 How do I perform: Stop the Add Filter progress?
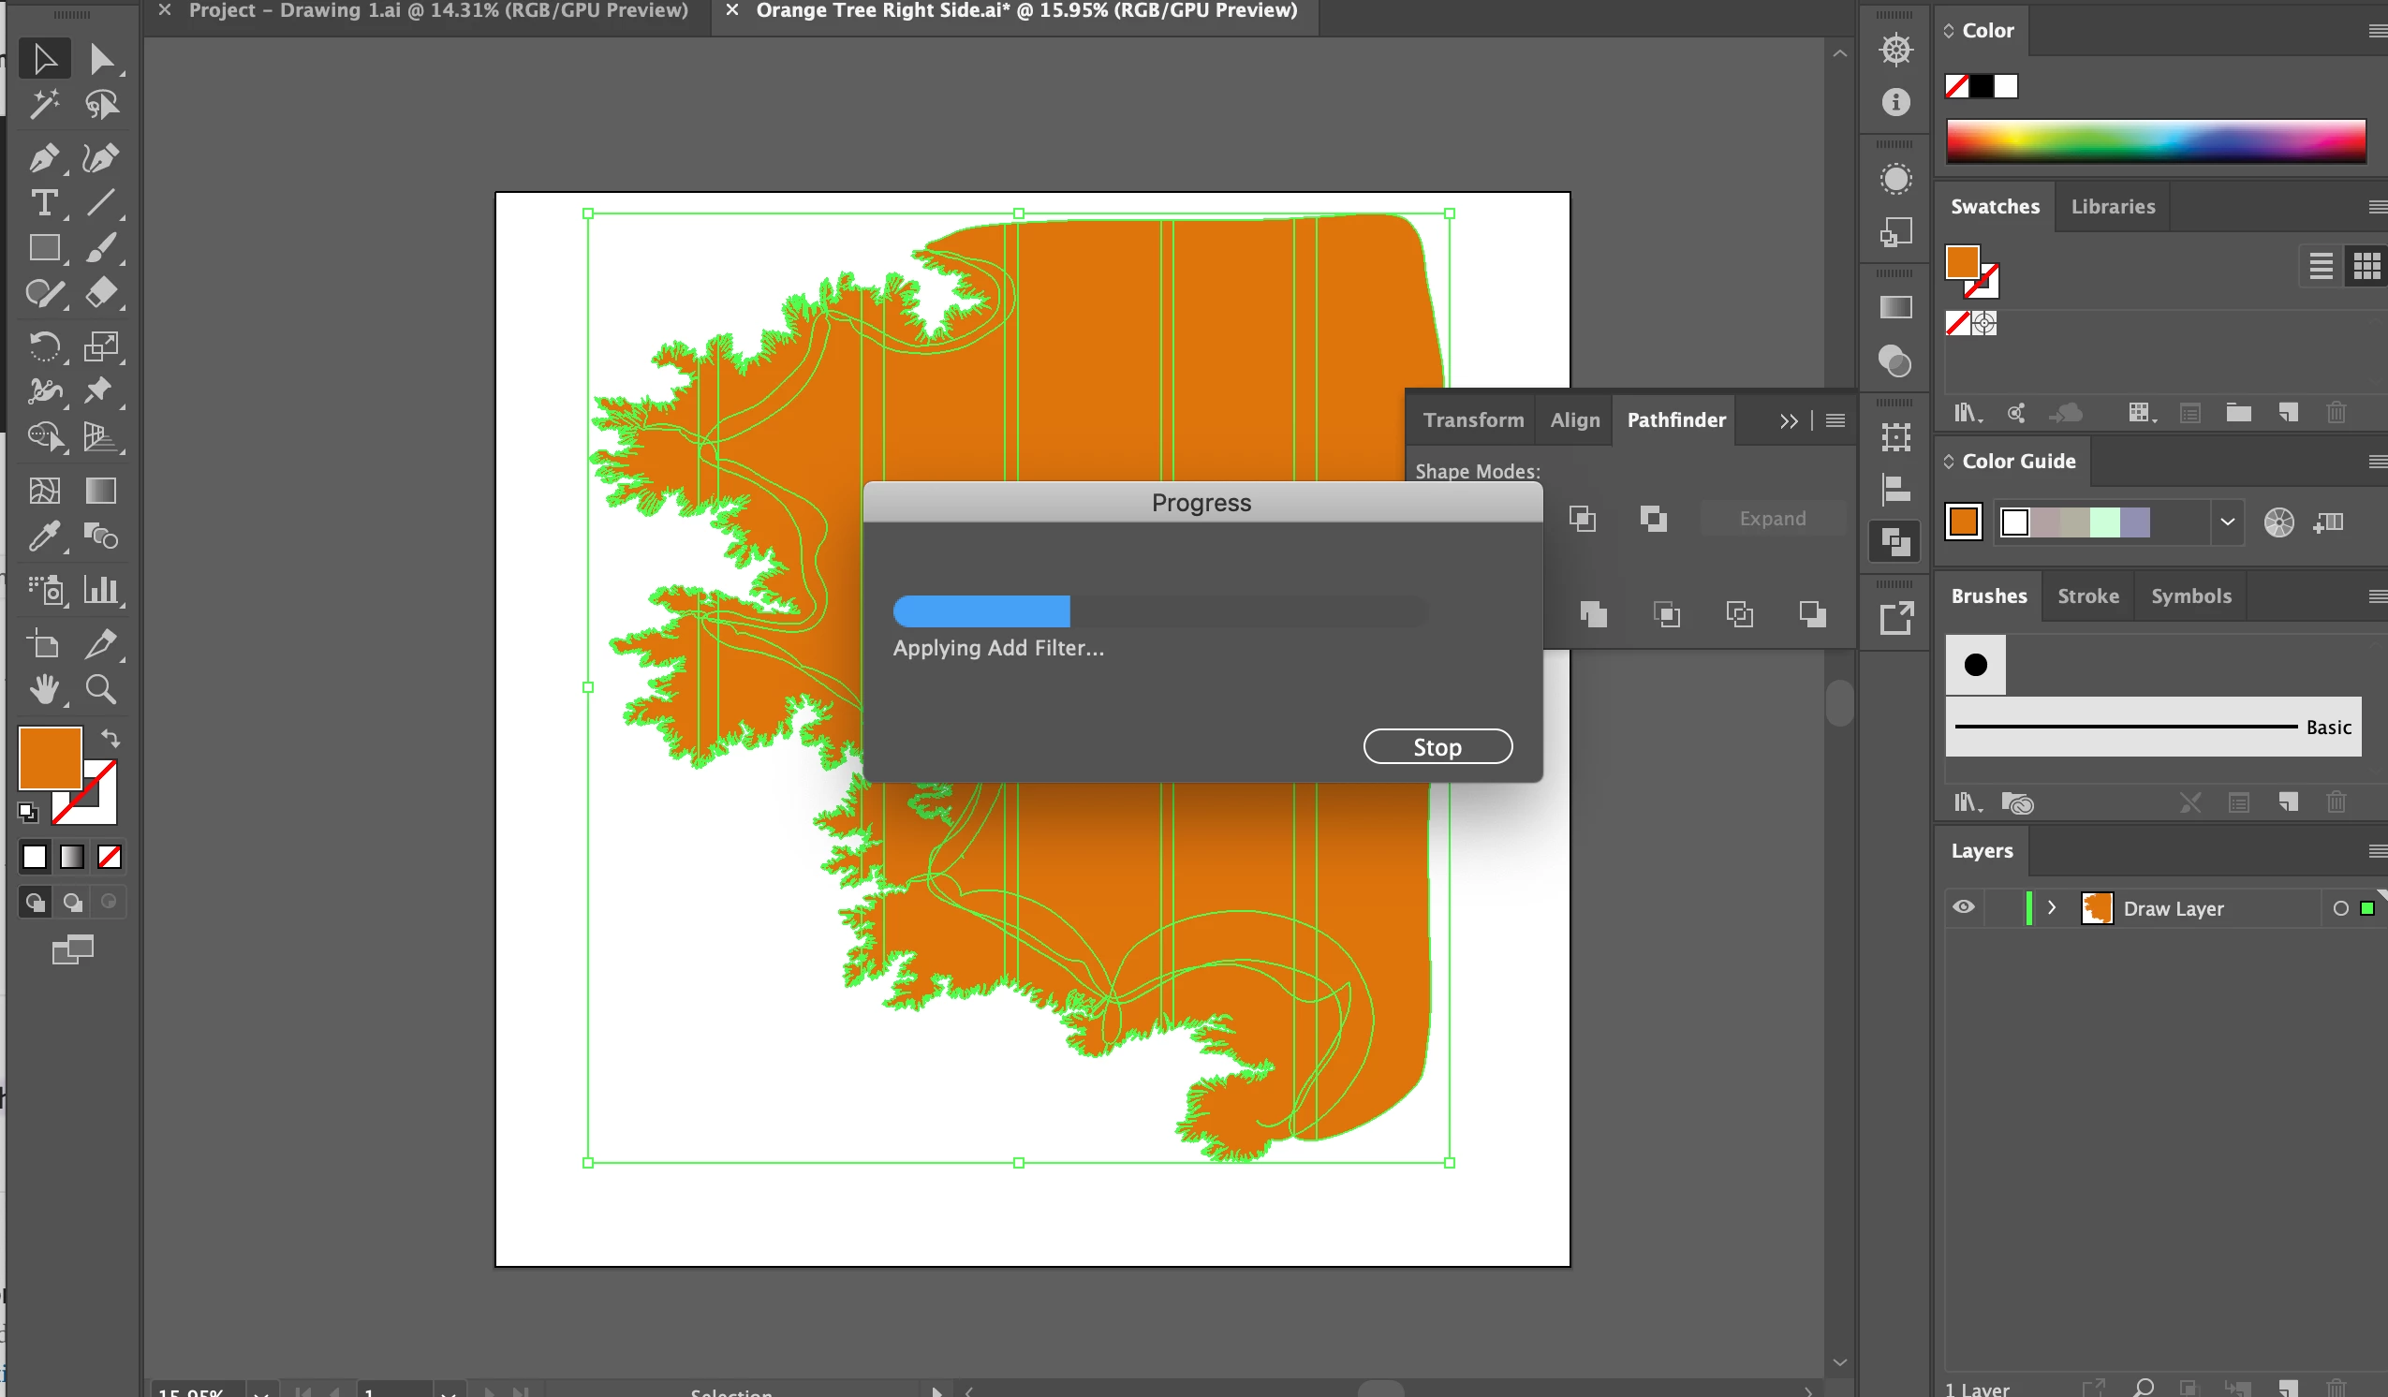[x=1437, y=747]
